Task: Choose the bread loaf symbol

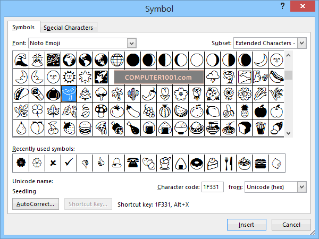Action: (245, 128)
